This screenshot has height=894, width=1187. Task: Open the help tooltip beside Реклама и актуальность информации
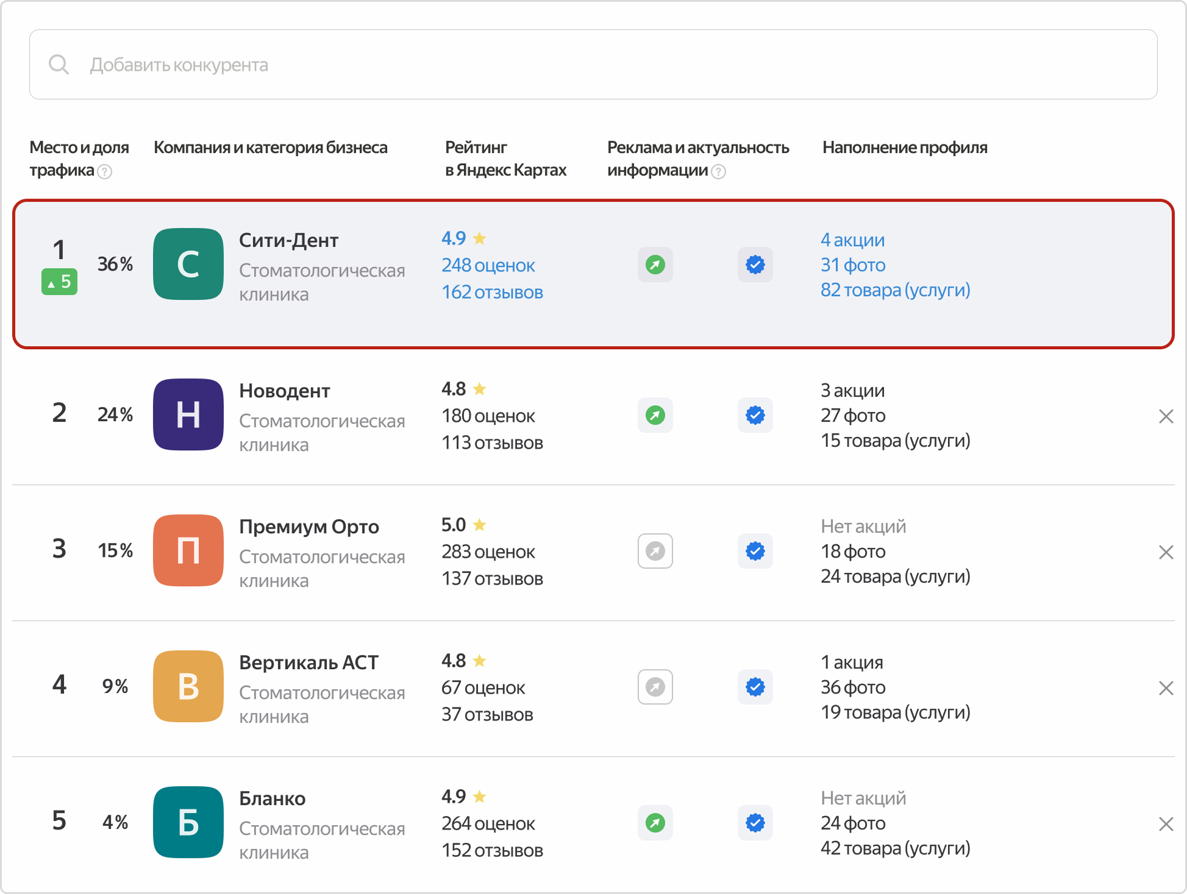(719, 172)
